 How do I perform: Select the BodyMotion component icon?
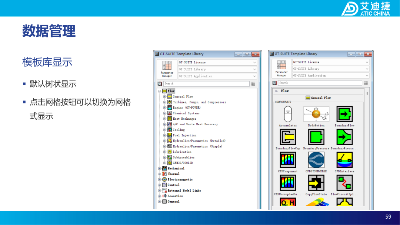coord(316,114)
